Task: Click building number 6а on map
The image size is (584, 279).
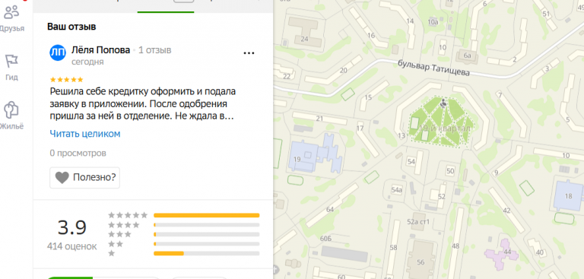Action: (468, 55)
